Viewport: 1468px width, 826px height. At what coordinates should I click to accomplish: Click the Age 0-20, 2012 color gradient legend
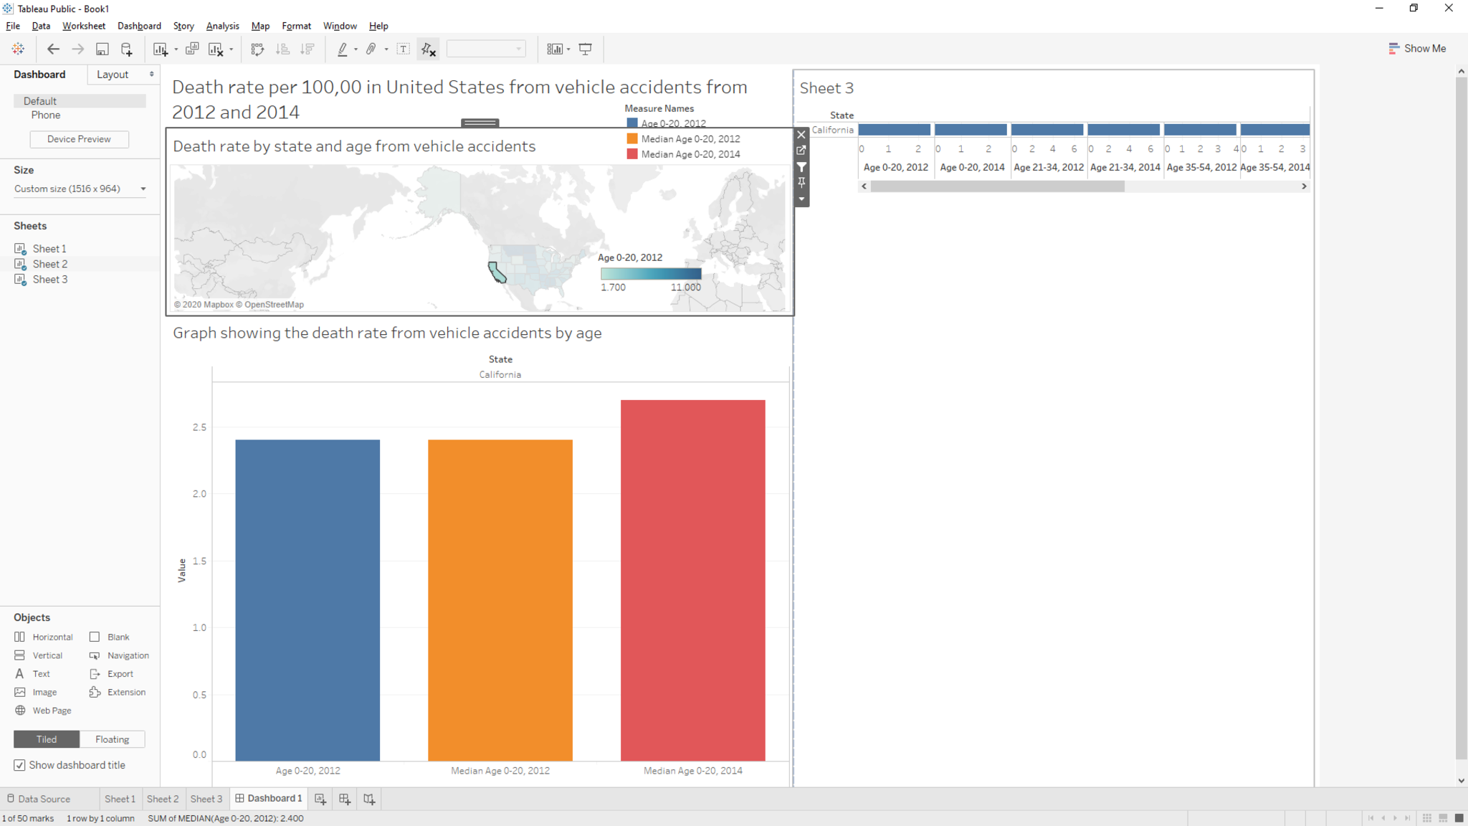pos(651,274)
